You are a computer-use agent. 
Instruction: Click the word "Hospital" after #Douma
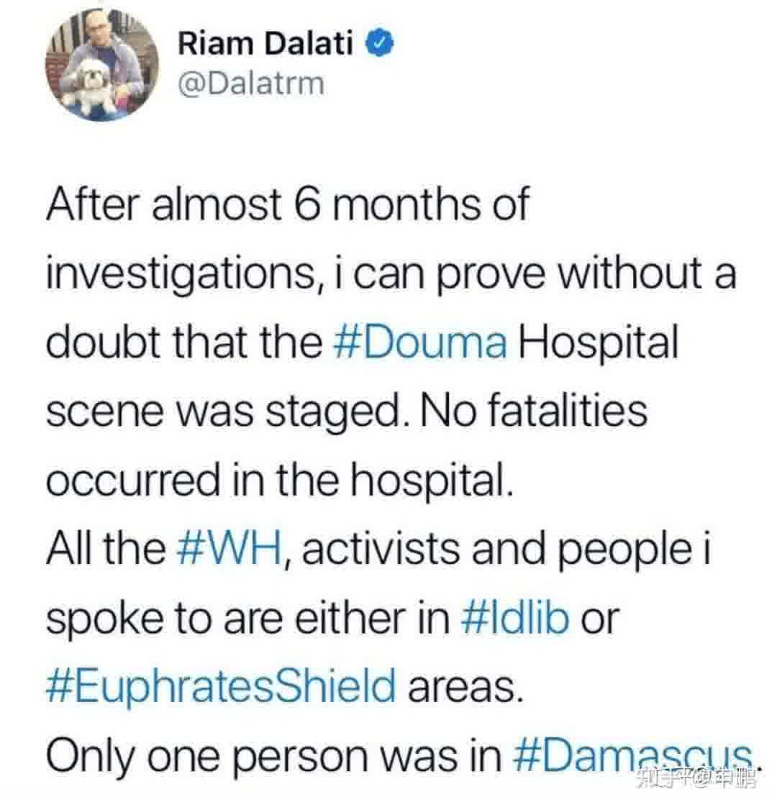coord(599,342)
